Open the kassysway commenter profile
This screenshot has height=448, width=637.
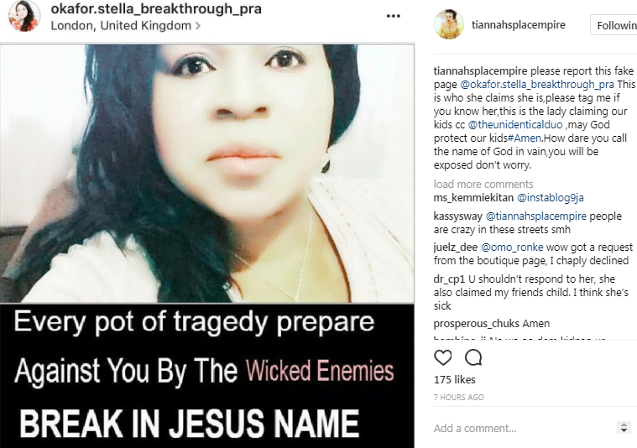coord(458,216)
